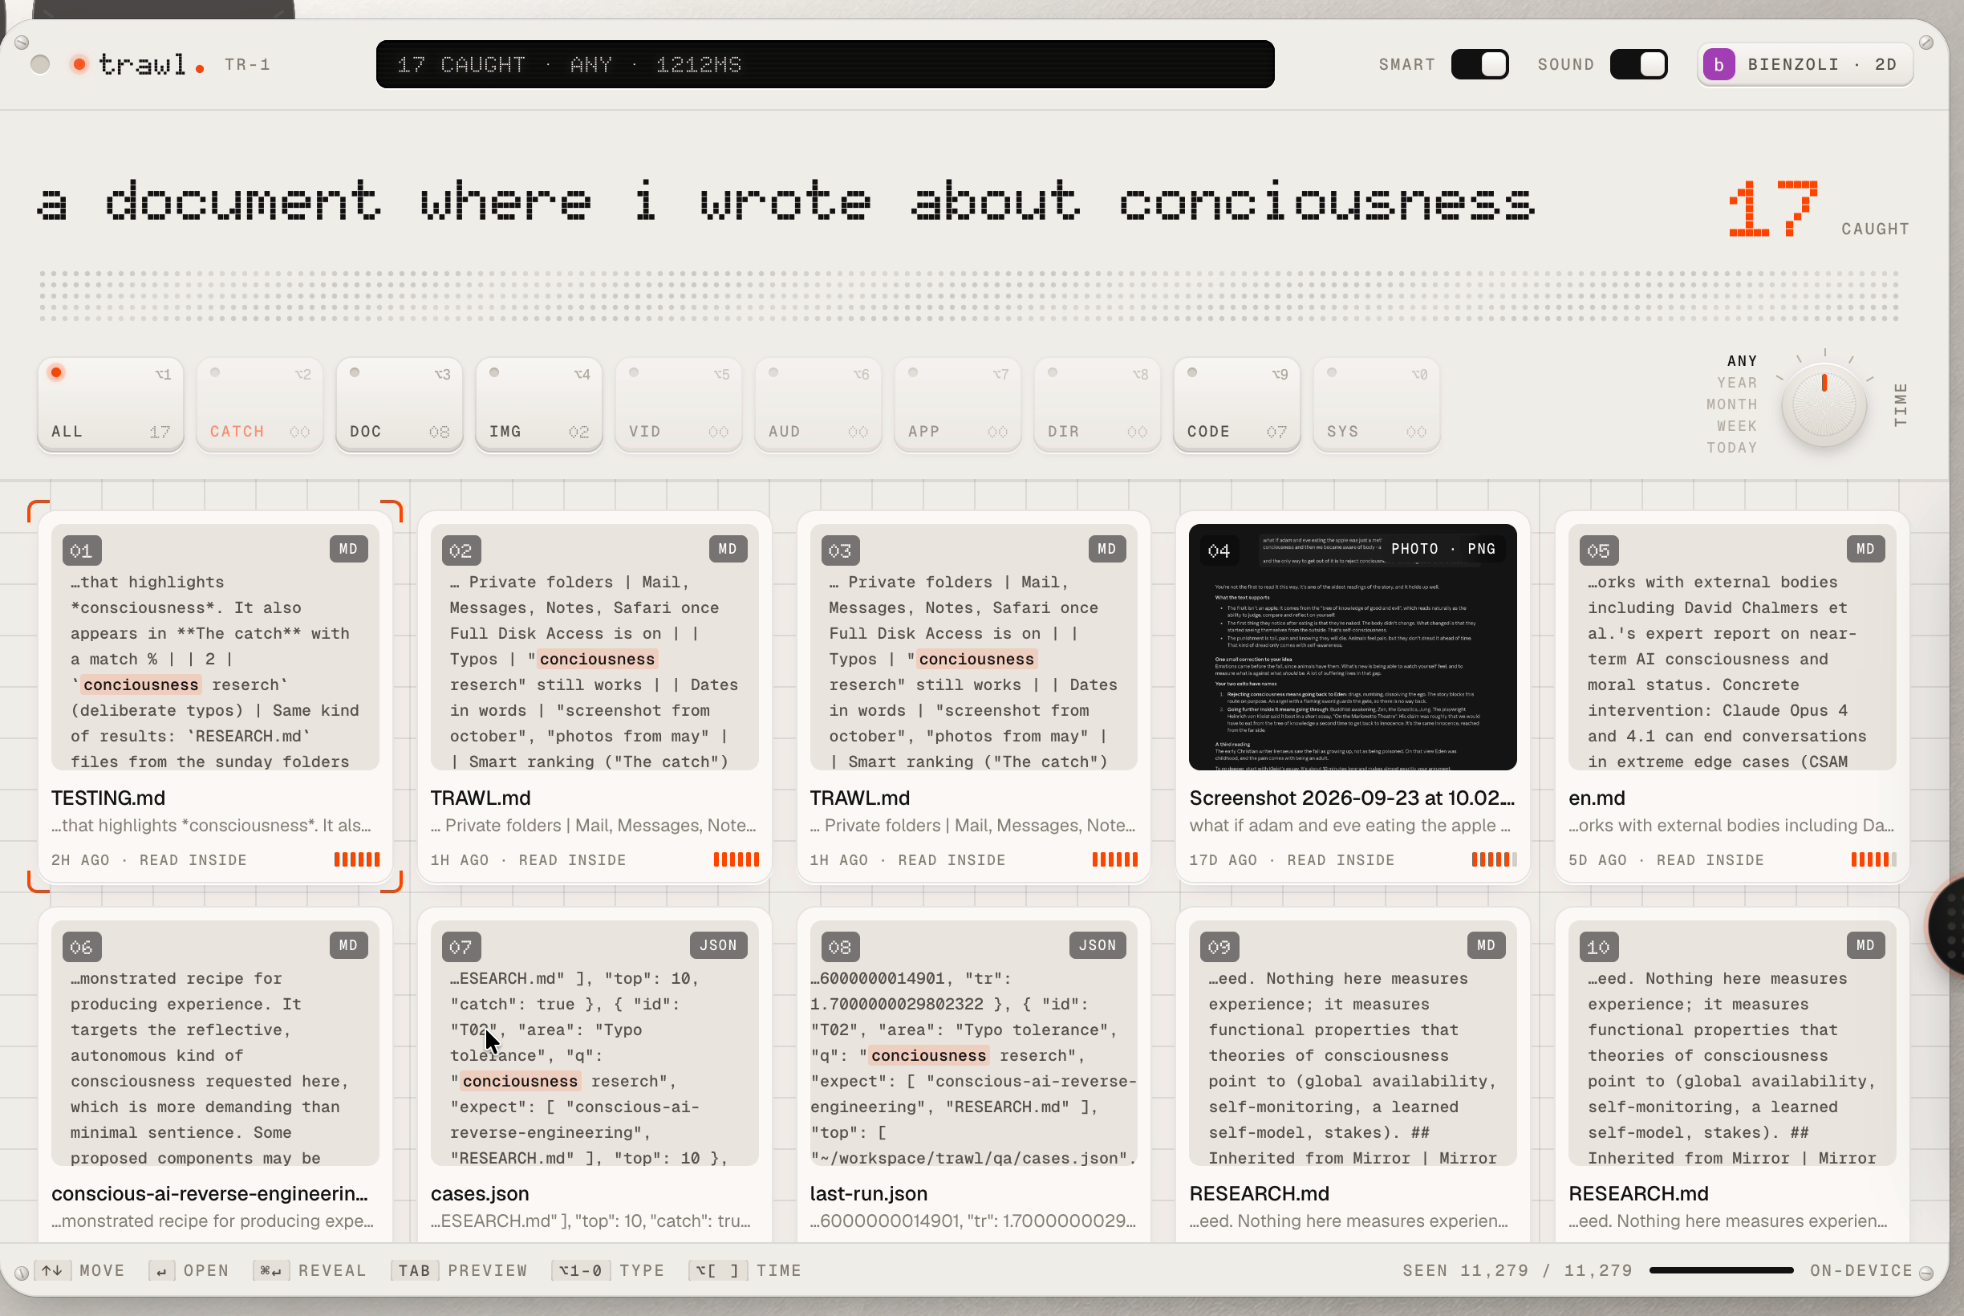Select the IMG filter key
Viewport: 1964px width, 1316px height.
point(538,404)
